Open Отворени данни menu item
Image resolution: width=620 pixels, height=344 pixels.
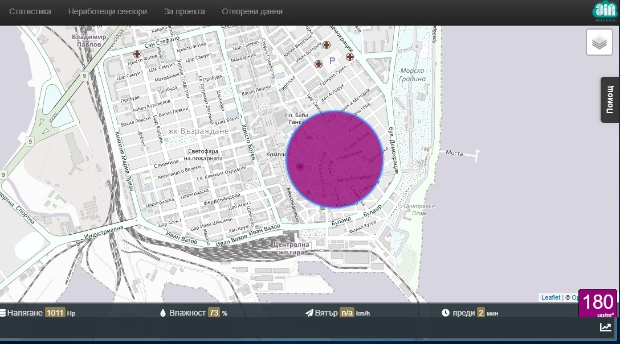(252, 11)
